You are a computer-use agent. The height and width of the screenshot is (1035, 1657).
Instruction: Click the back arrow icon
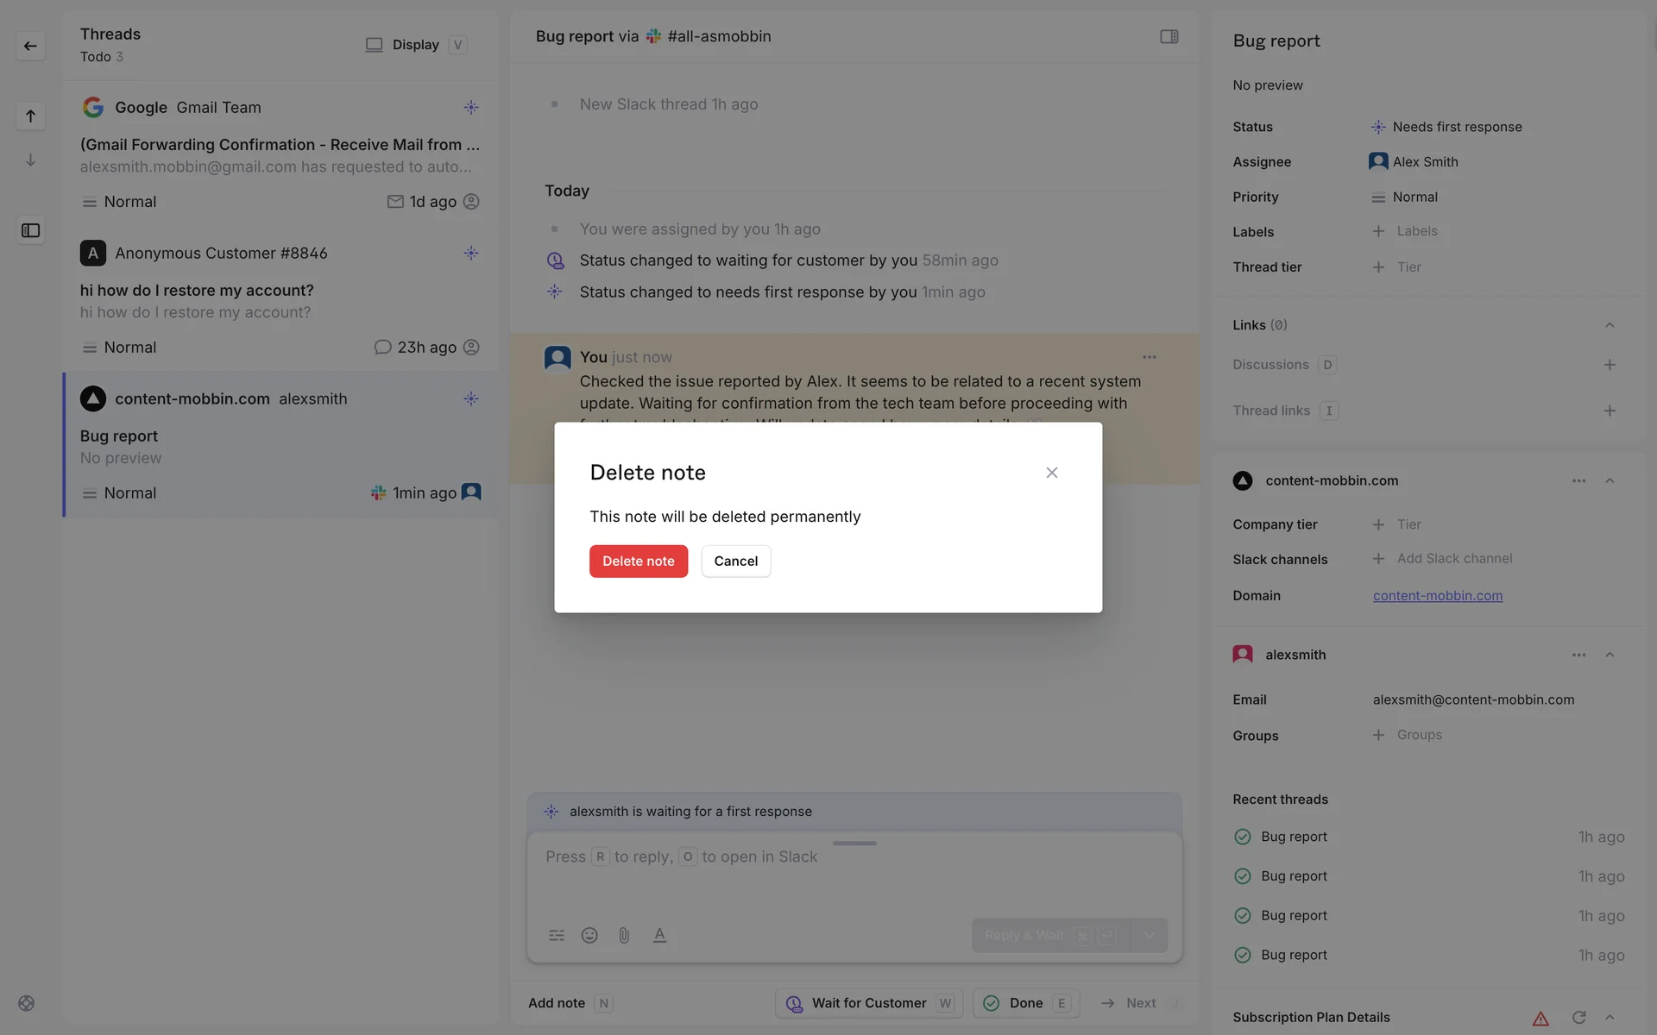point(30,46)
